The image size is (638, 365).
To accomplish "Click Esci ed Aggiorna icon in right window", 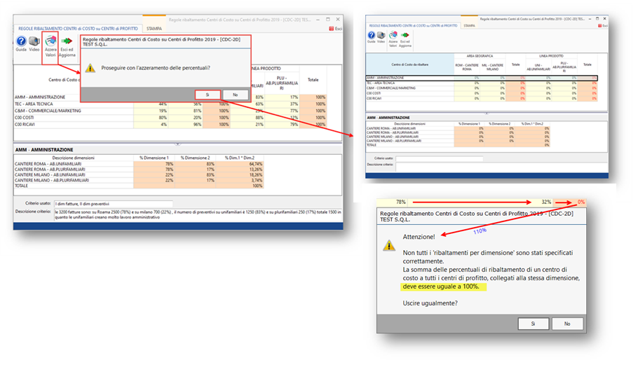I will (405, 35).
